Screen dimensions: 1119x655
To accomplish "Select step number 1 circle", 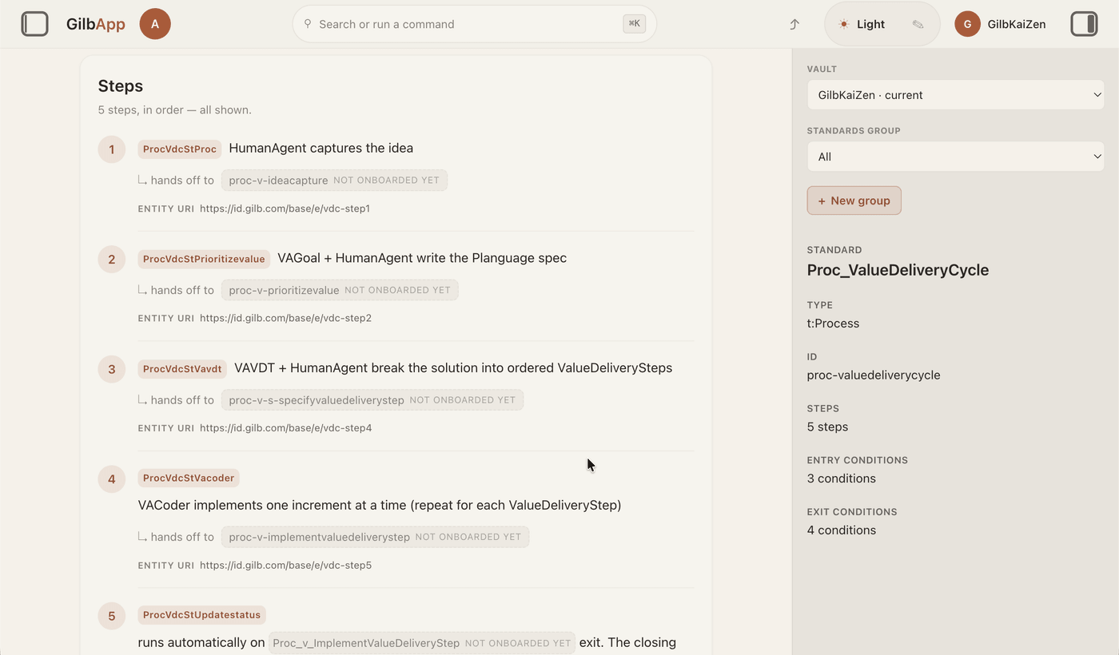I will click(x=112, y=149).
